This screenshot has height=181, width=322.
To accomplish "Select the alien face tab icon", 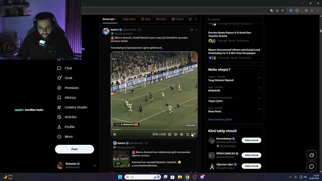I will [x=190, y=19].
